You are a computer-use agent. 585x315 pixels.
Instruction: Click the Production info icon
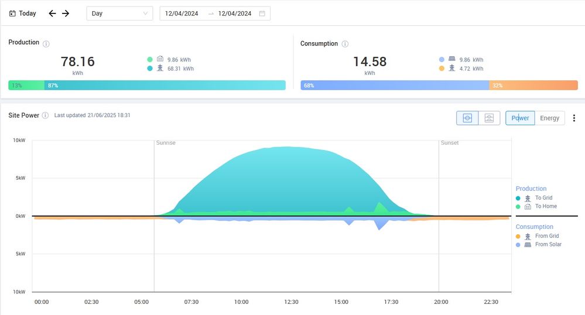click(x=46, y=44)
